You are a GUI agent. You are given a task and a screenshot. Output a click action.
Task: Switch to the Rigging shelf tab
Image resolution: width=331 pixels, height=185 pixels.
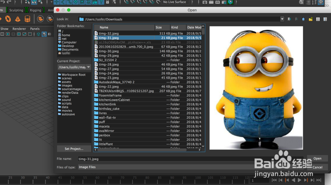coord(35,10)
